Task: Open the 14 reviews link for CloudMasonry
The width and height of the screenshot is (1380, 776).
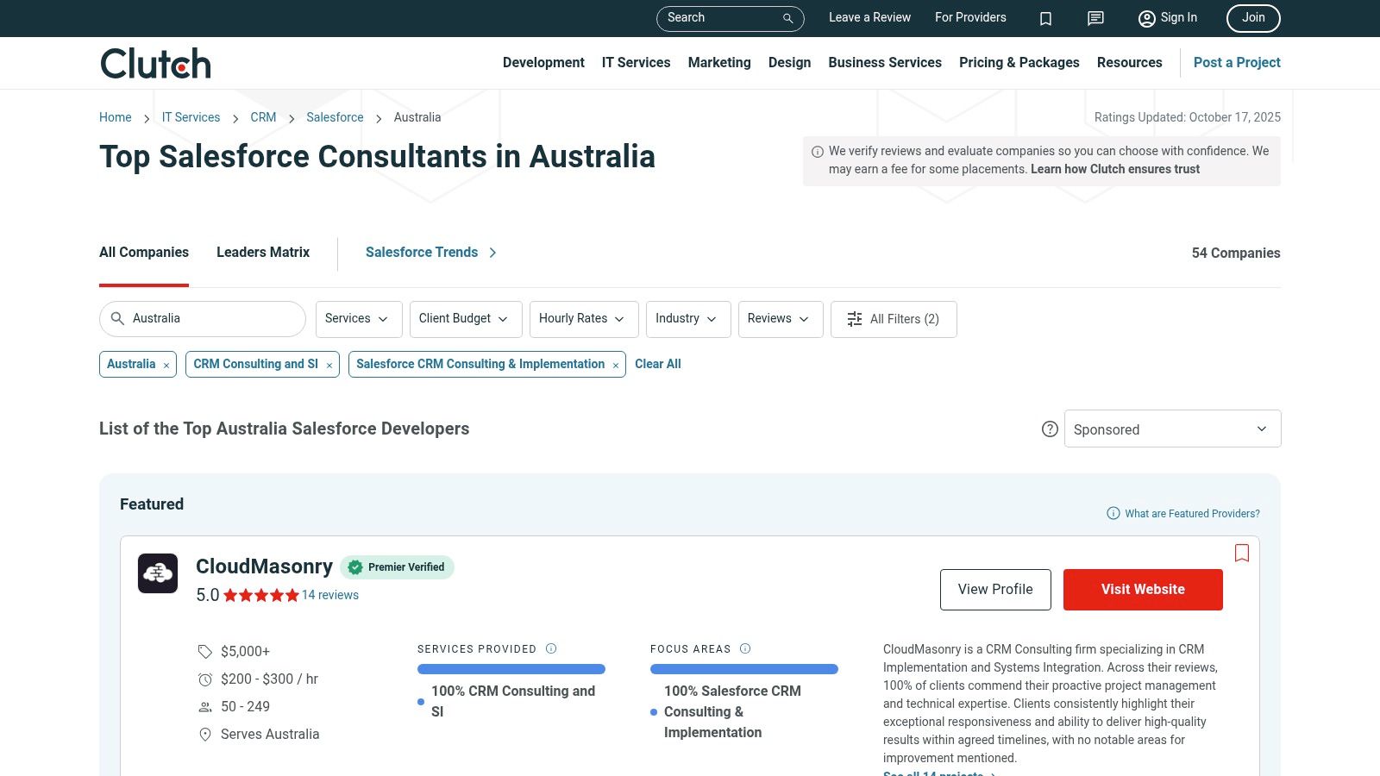Action: (330, 595)
